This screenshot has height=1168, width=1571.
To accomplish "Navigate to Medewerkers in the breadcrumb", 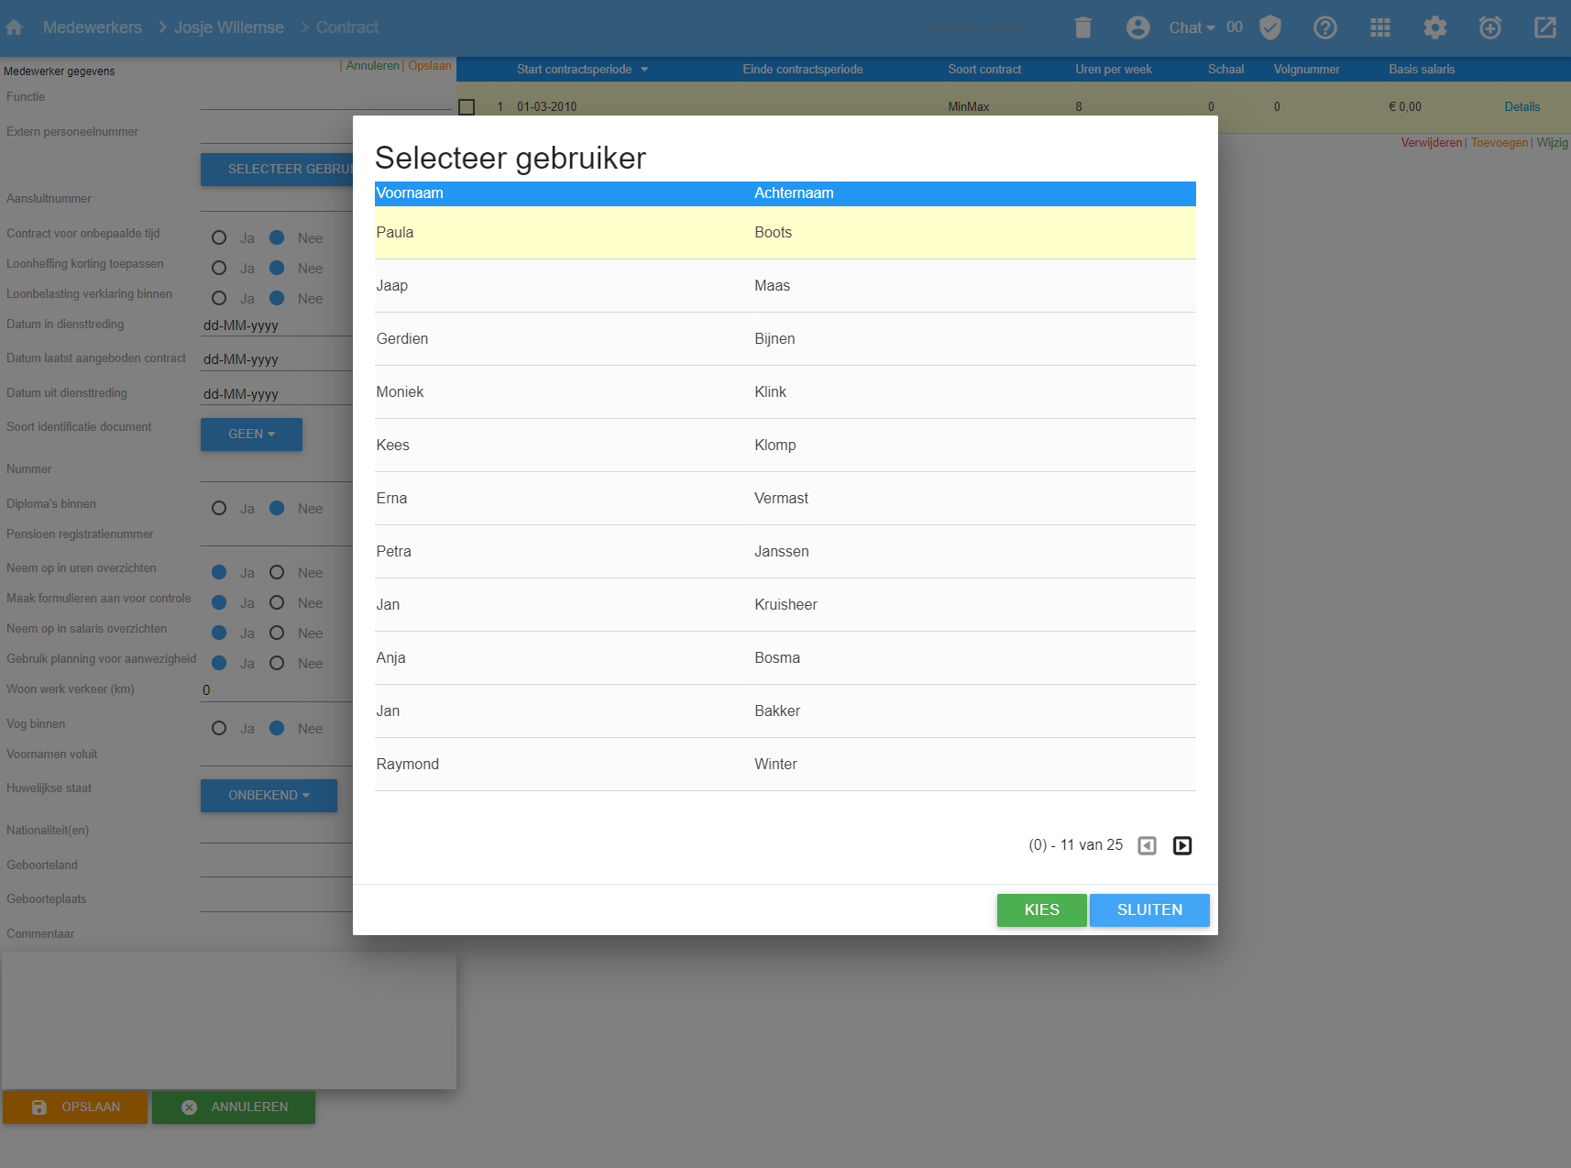I will [92, 27].
